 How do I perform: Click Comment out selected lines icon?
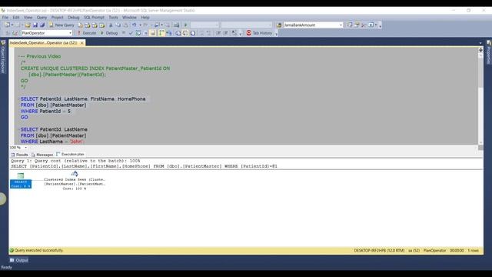click(x=201, y=33)
